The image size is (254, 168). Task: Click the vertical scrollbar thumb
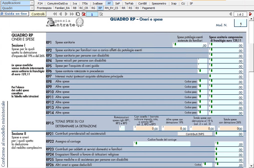click(x=251, y=57)
